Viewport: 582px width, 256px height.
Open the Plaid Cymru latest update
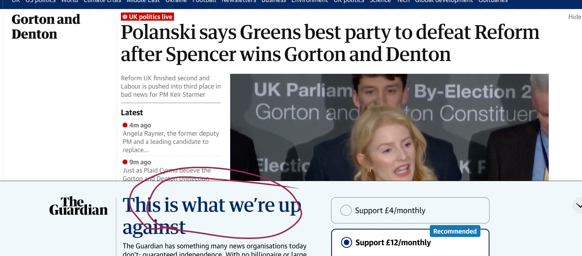pos(166,174)
